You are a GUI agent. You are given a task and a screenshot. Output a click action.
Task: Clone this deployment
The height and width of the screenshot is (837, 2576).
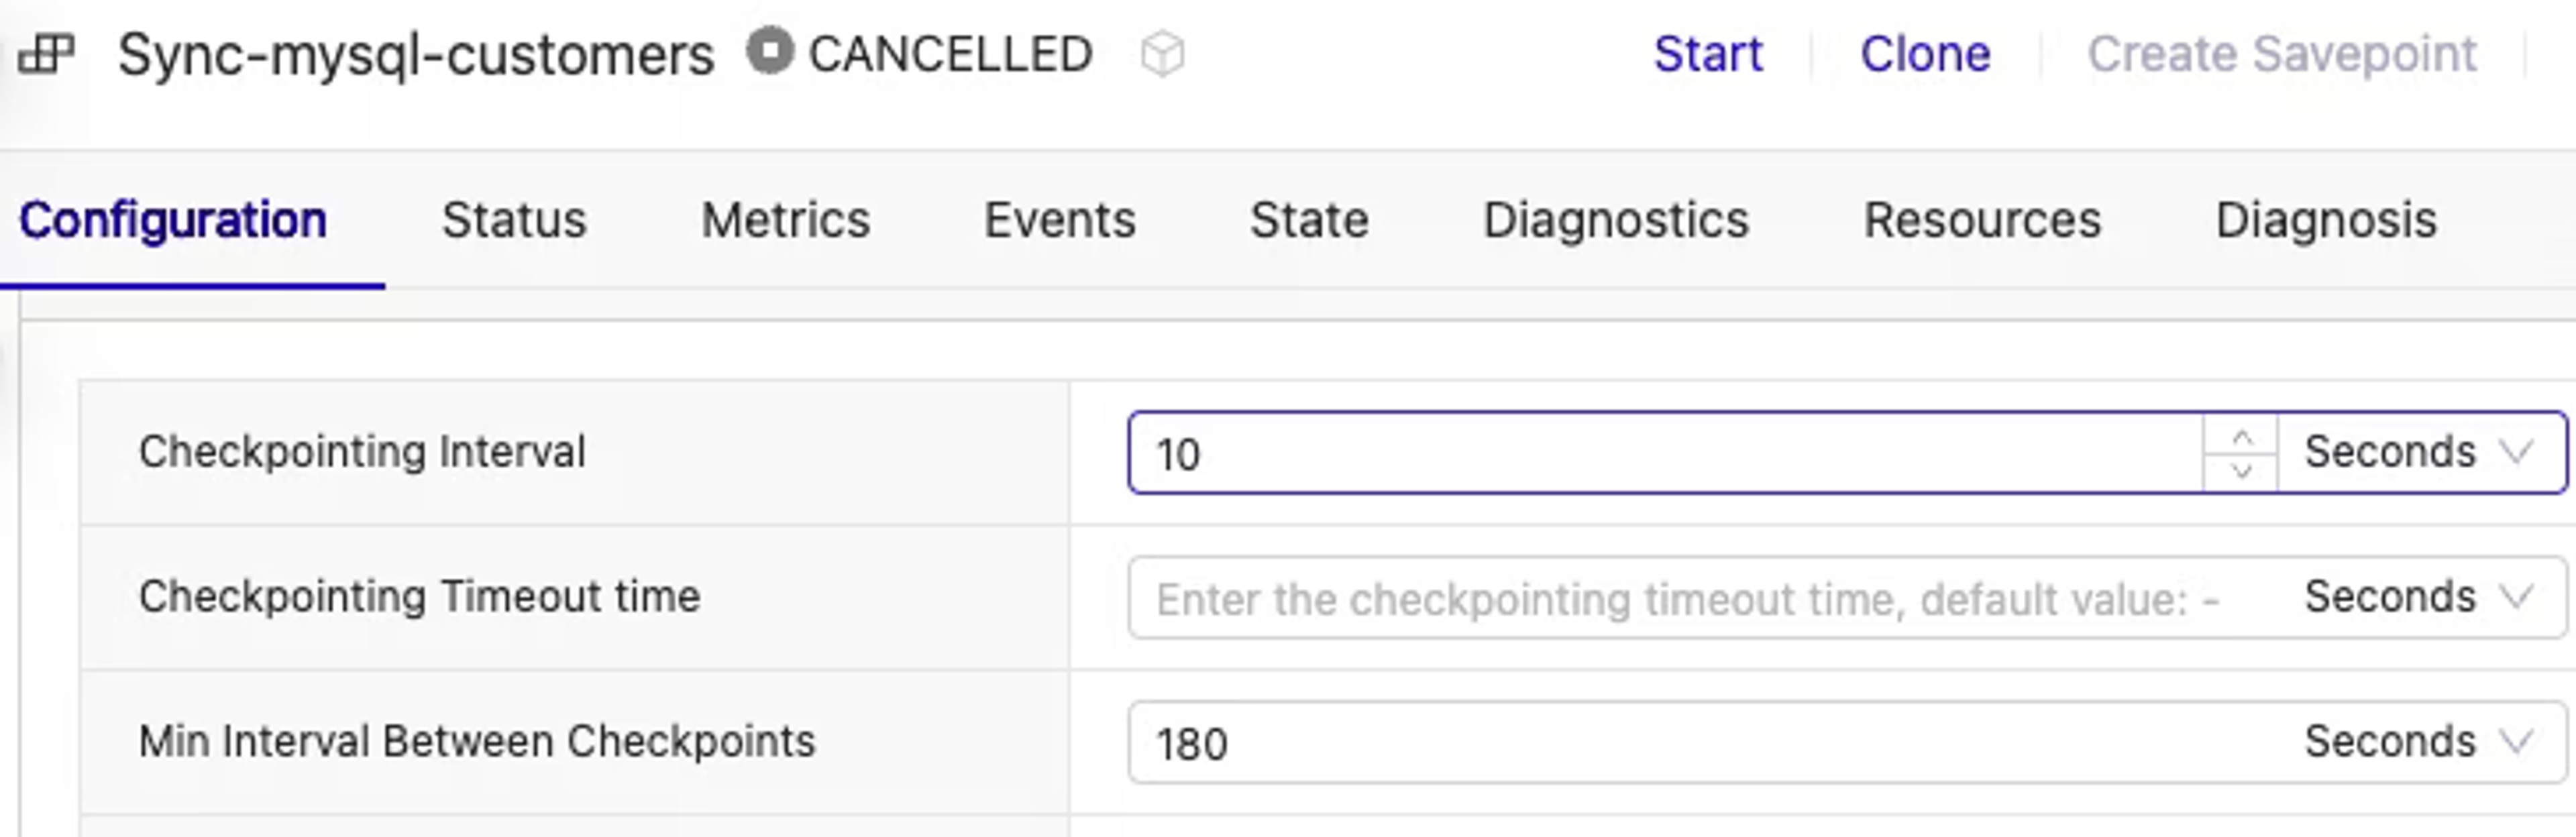click(x=1925, y=54)
